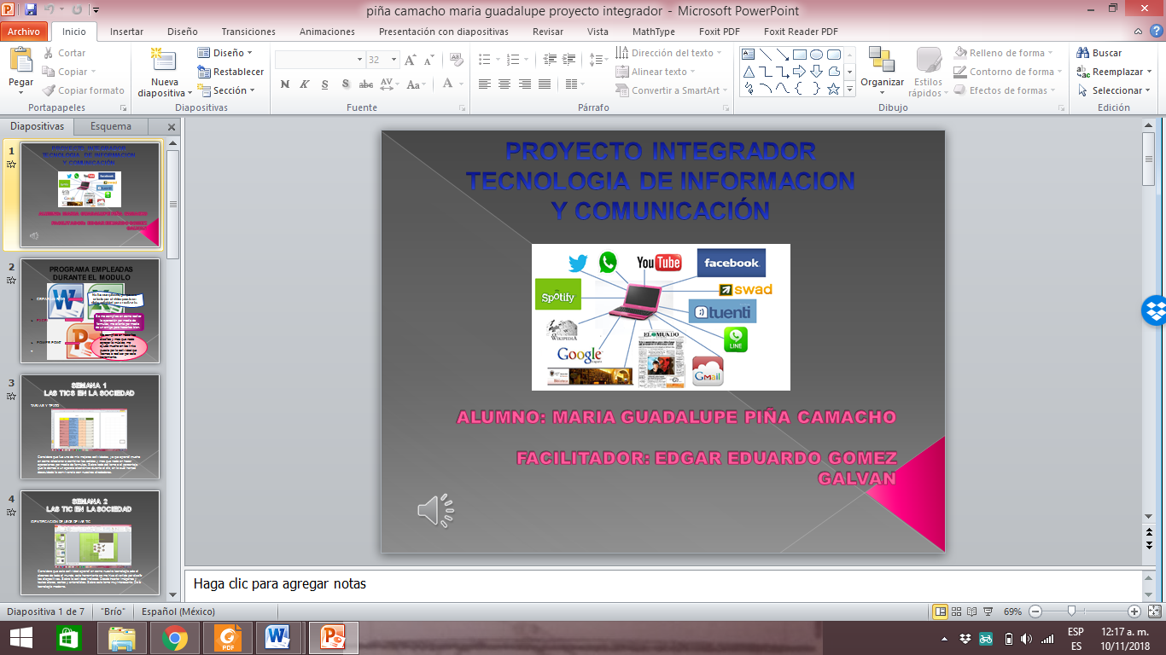Select slide 3 thumbnail in the panel
Viewport: 1166px width, 655px height.
click(x=90, y=426)
